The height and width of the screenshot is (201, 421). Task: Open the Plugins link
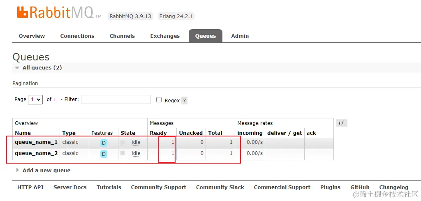pos(330,187)
